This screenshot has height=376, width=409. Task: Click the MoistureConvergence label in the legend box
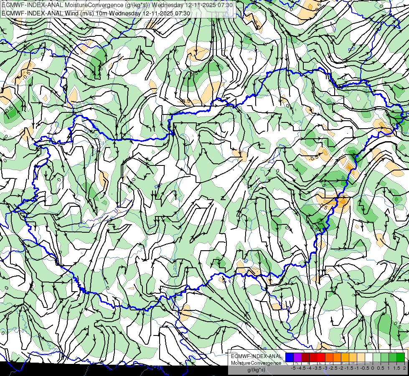(x=256, y=363)
